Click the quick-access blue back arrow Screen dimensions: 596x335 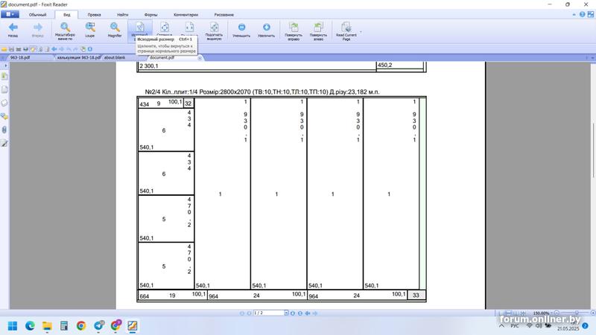click(x=54, y=49)
